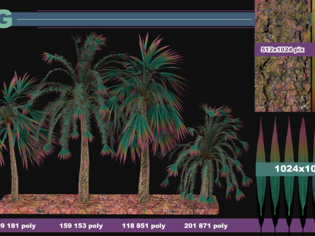Select the upper bark texture thumbnail
The height and width of the screenshot is (236, 315).
[x=283, y=22]
